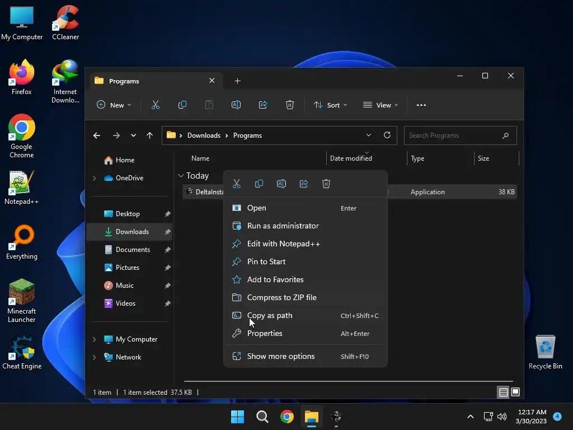Click the Share icon in the context menu
This screenshot has width=573, height=430.
click(x=304, y=184)
